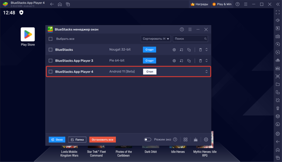Open the Install APK icon in sidebar
Screen dimensions: 282x162
coord(278,68)
